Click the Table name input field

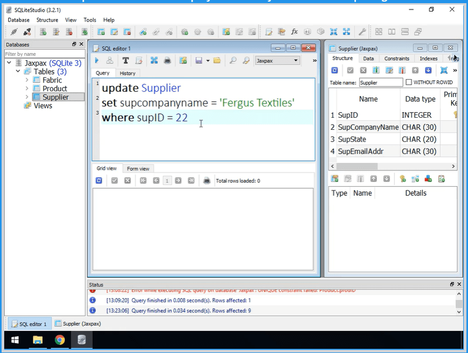(x=381, y=83)
